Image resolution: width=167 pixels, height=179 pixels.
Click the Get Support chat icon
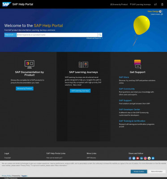pyautogui.click(x=137, y=64)
